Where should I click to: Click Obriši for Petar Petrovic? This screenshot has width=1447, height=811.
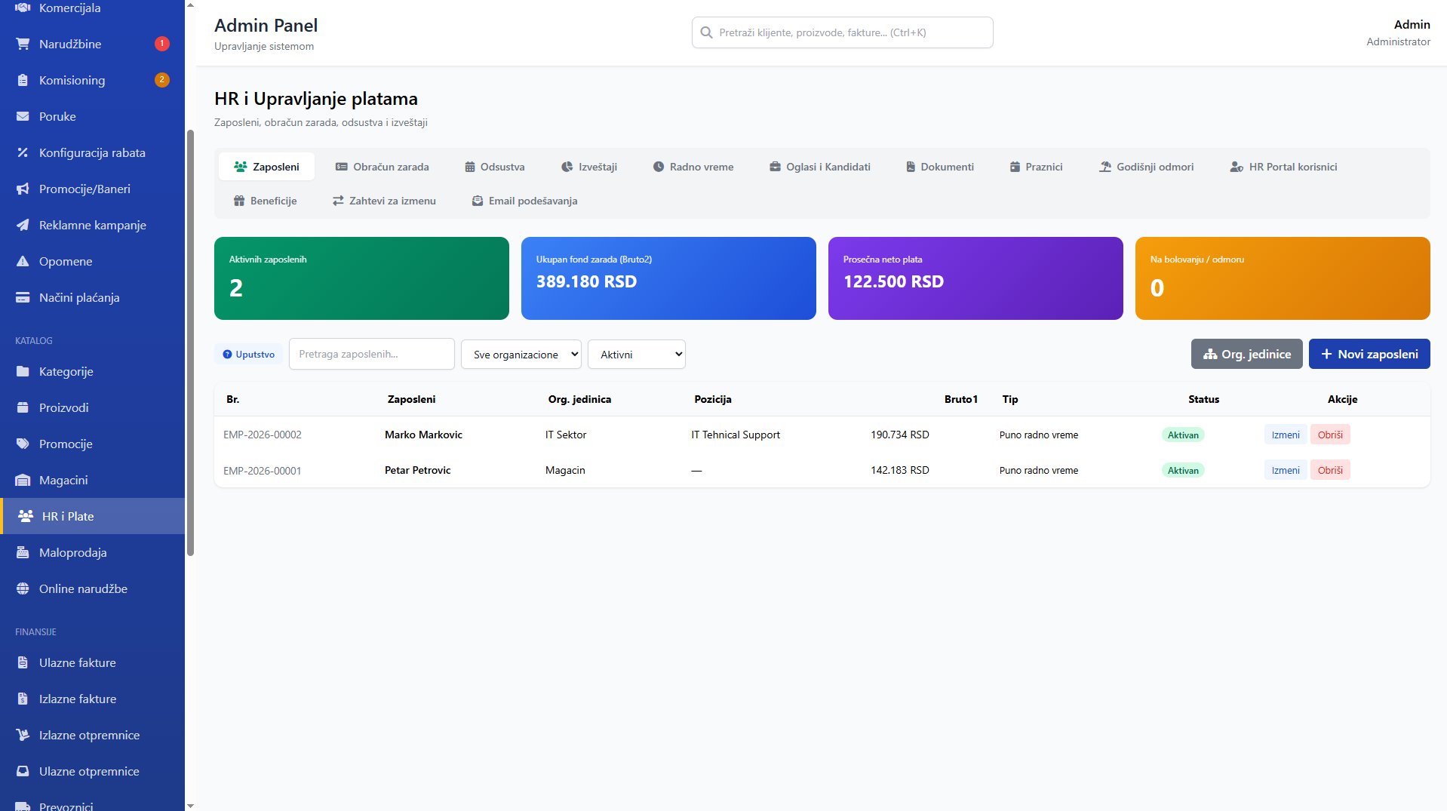tap(1330, 470)
